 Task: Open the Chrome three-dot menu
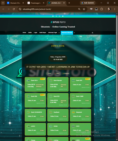pos(115,9)
